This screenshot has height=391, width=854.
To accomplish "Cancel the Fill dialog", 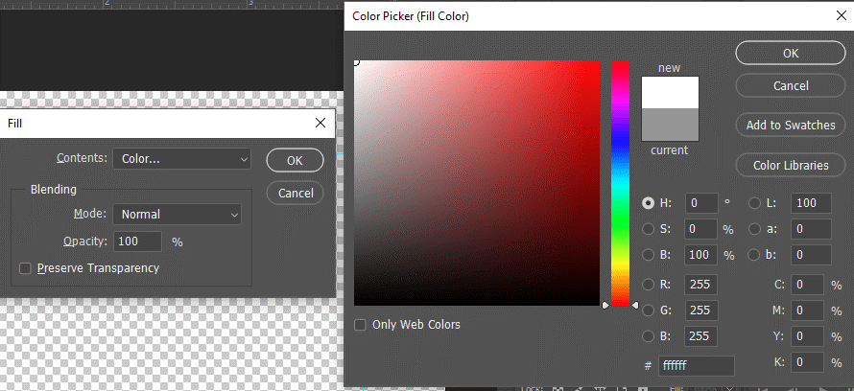I will pos(295,193).
